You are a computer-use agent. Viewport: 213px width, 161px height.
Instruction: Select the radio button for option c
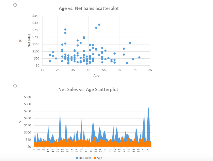click(15, 86)
